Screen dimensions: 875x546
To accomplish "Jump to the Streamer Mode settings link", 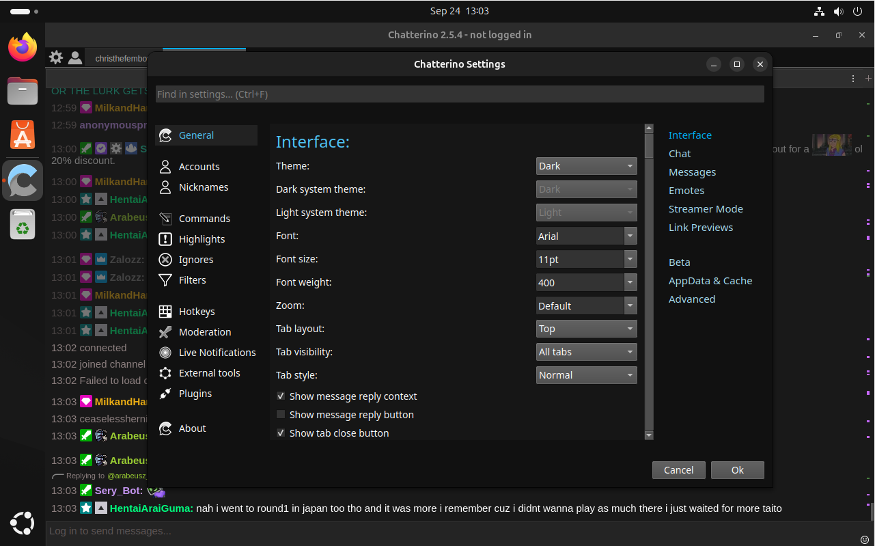I will [706, 208].
